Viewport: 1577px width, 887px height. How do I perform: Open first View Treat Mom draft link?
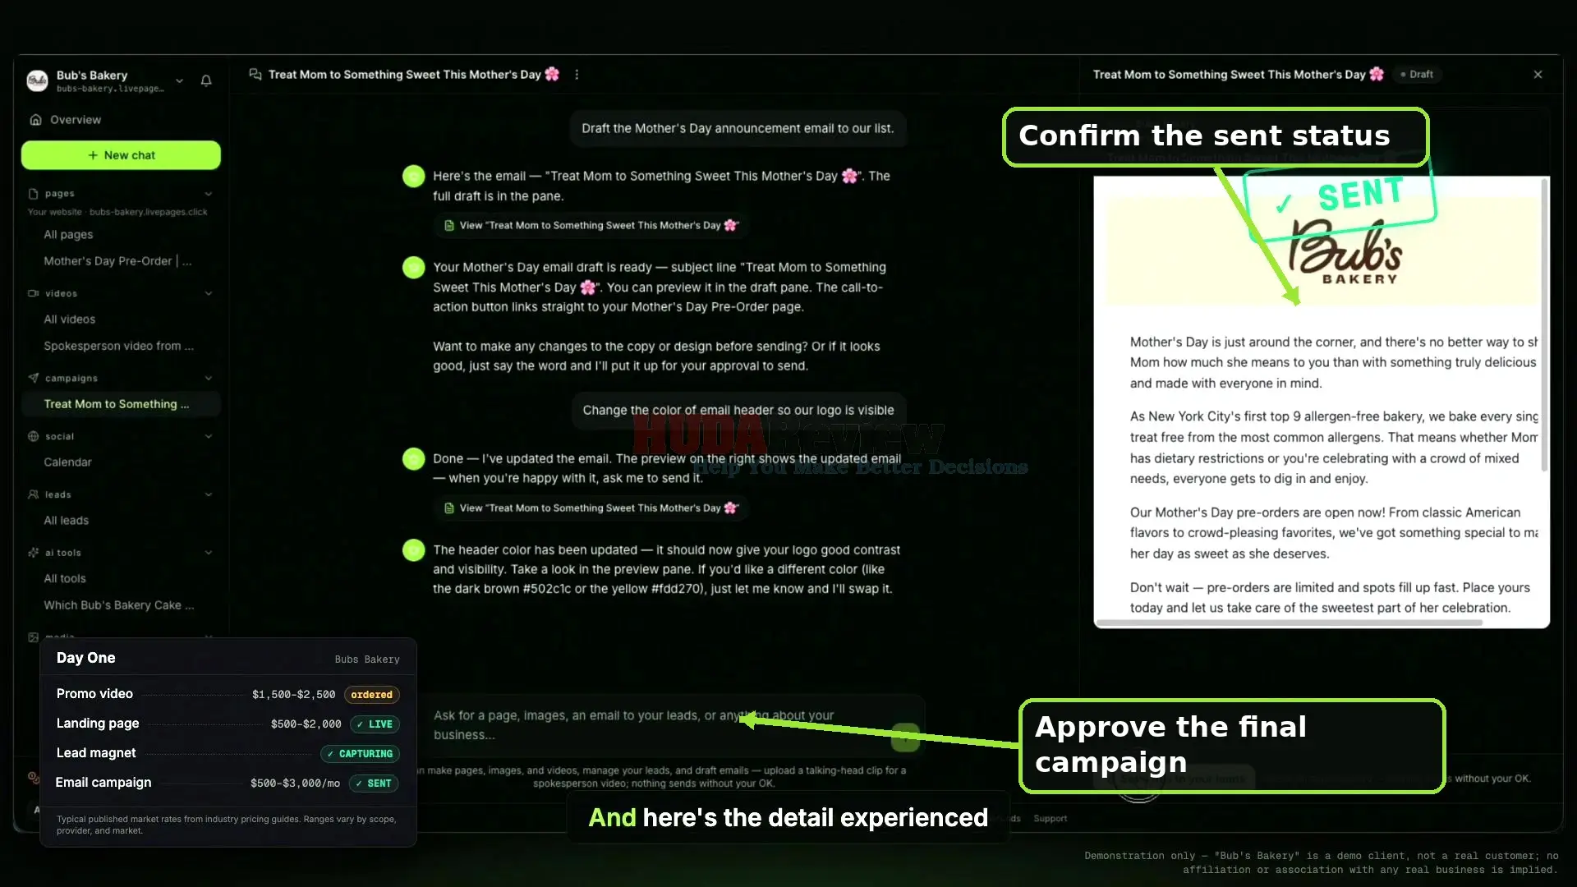[x=591, y=225]
